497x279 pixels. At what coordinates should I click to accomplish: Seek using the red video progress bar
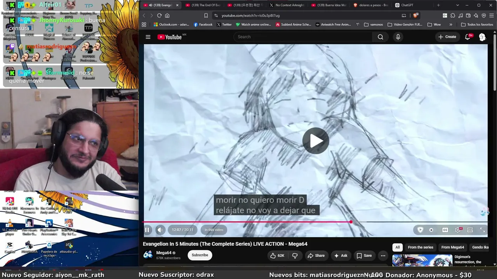[247, 222]
